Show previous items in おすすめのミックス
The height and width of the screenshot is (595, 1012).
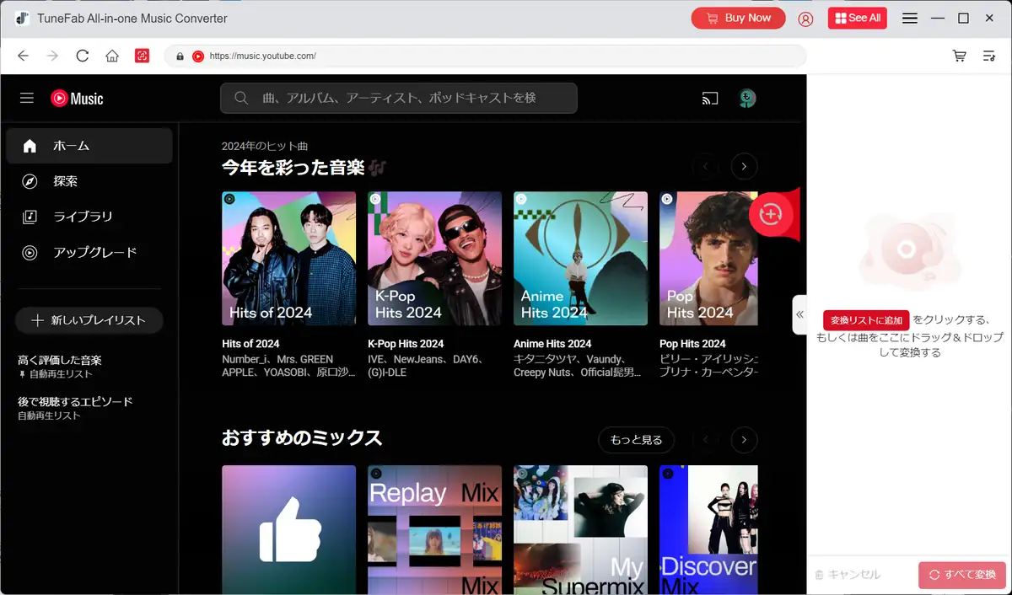pyautogui.click(x=705, y=439)
